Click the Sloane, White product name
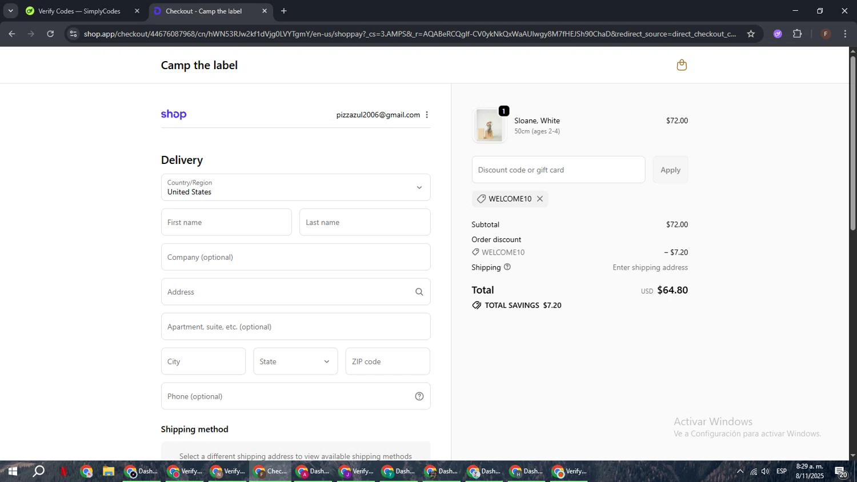 (x=537, y=120)
